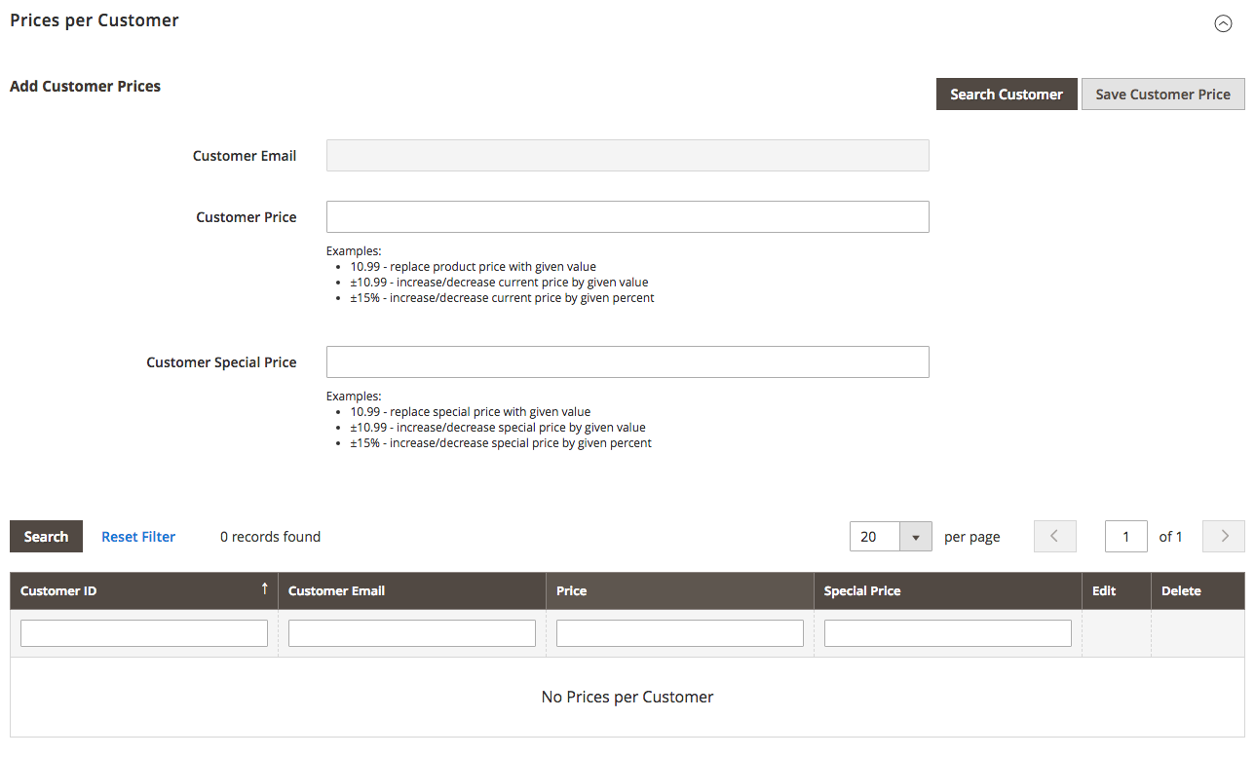Click the Edit column header
The width and height of the screenshot is (1255, 757).
tap(1117, 591)
